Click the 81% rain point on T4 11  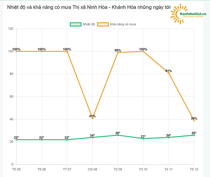pyautogui.click(x=169, y=73)
